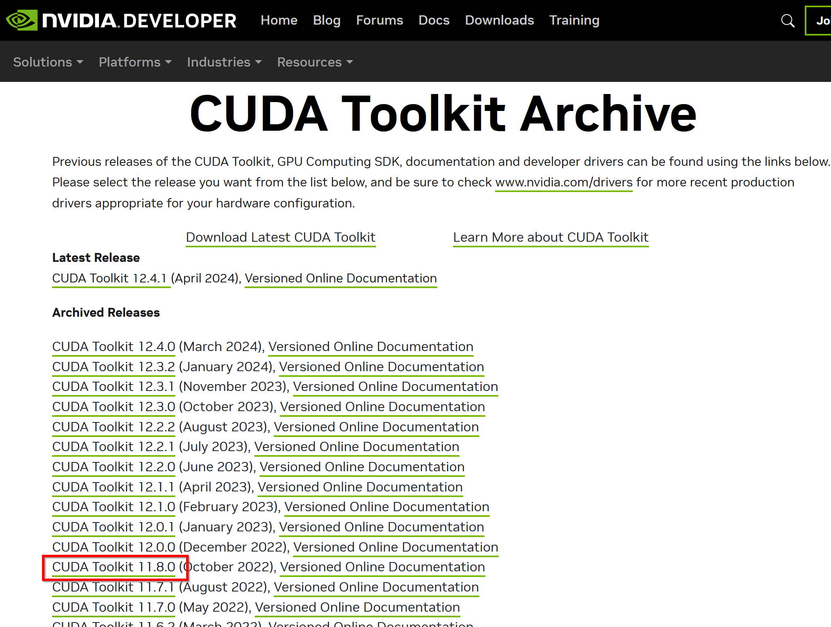Image resolution: width=831 pixels, height=627 pixels.
Task: Open documentation for 12.0.0 December 2022
Action: pos(396,547)
